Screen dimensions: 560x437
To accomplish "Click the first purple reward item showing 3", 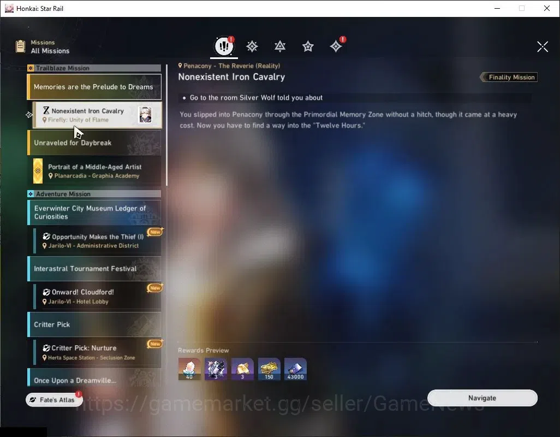I will pyautogui.click(x=216, y=369).
